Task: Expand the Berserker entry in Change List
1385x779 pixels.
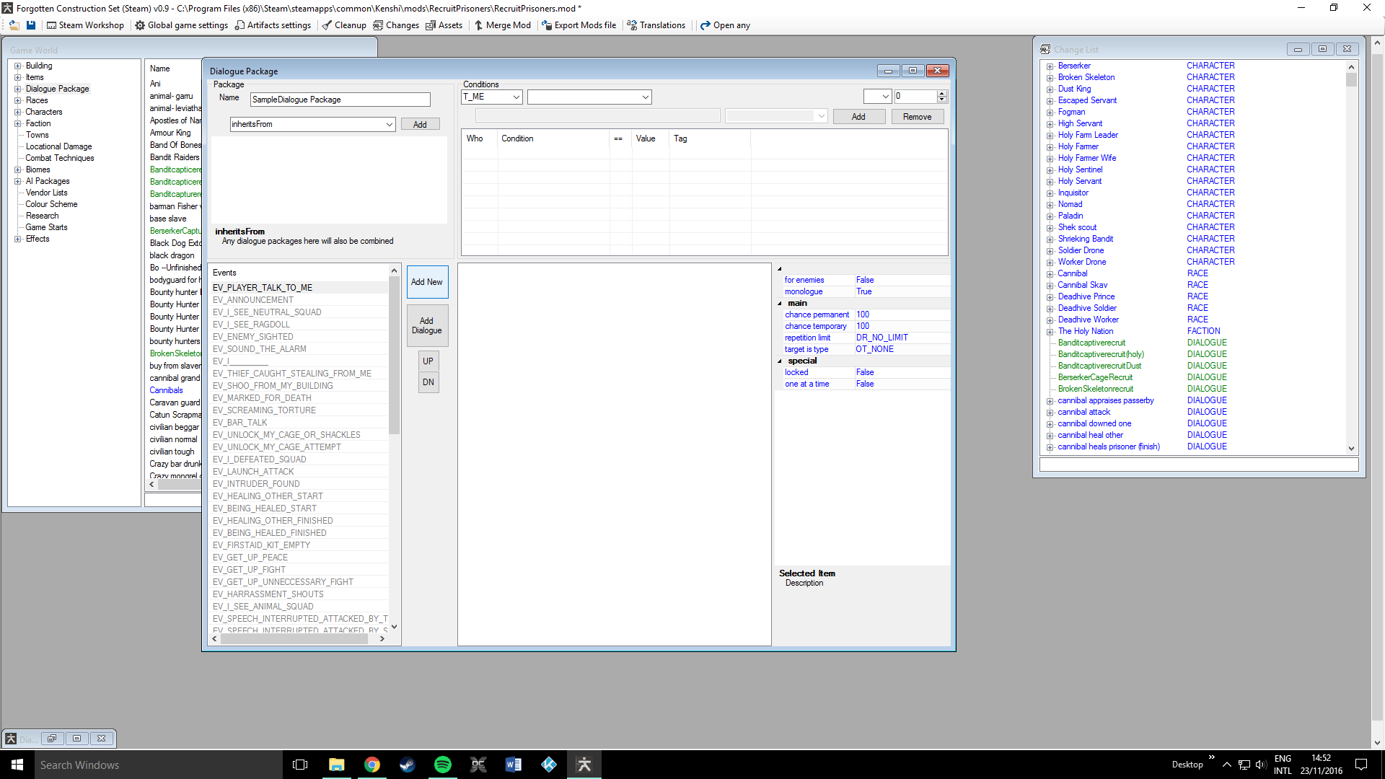Action: pyautogui.click(x=1050, y=66)
